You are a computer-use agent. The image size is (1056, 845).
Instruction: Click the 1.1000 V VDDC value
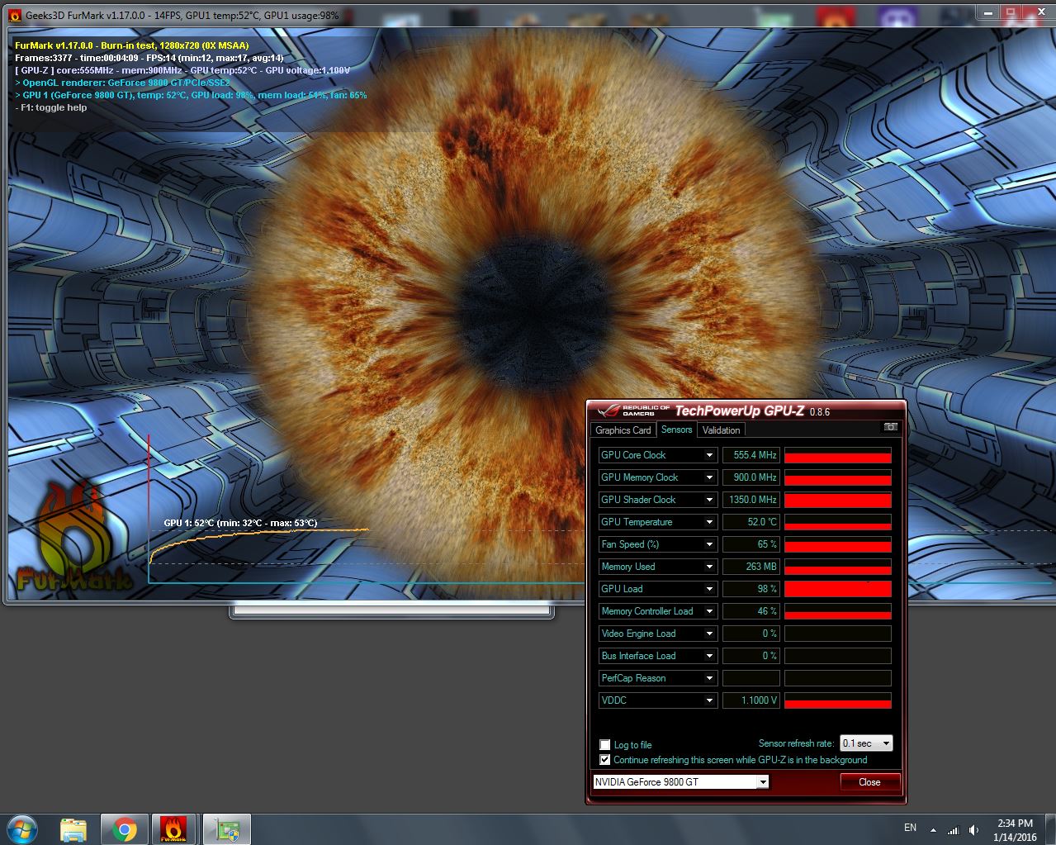coord(751,700)
